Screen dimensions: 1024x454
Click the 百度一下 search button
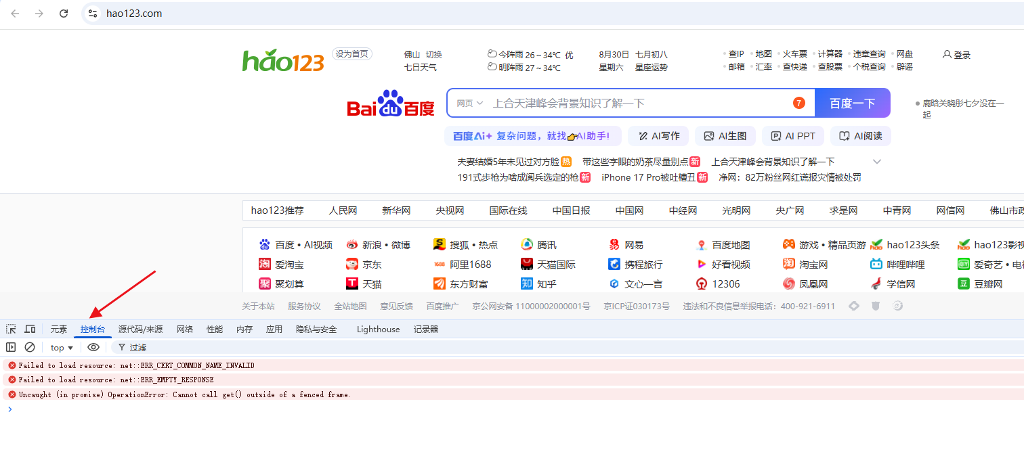tap(853, 103)
